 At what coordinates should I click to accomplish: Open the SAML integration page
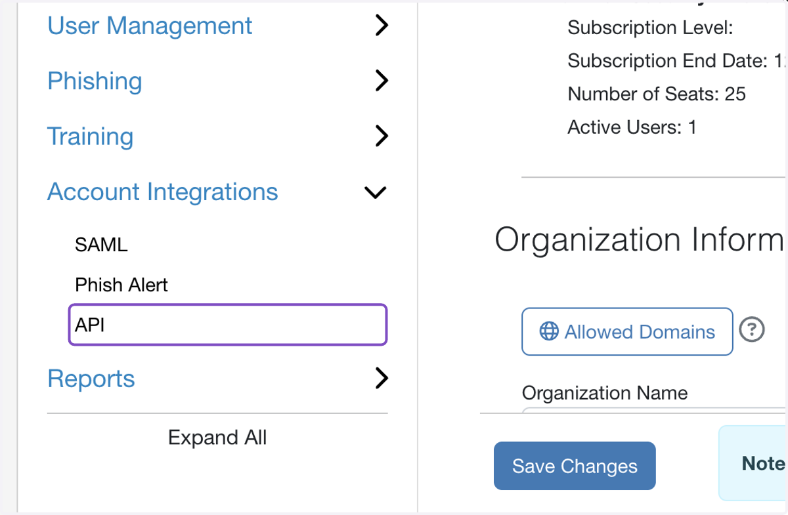coord(101,245)
